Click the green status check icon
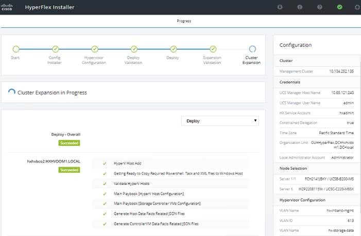 point(339,7)
